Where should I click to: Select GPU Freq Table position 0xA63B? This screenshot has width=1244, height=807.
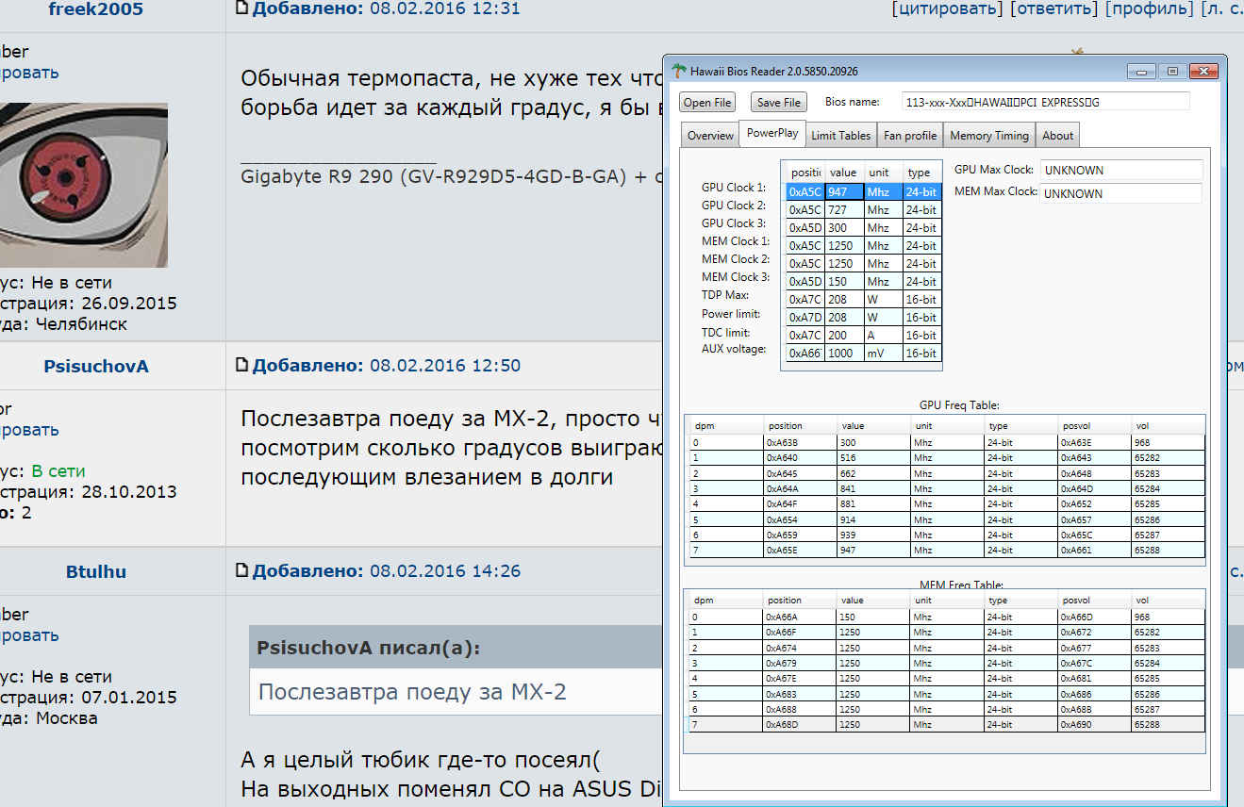click(x=801, y=442)
